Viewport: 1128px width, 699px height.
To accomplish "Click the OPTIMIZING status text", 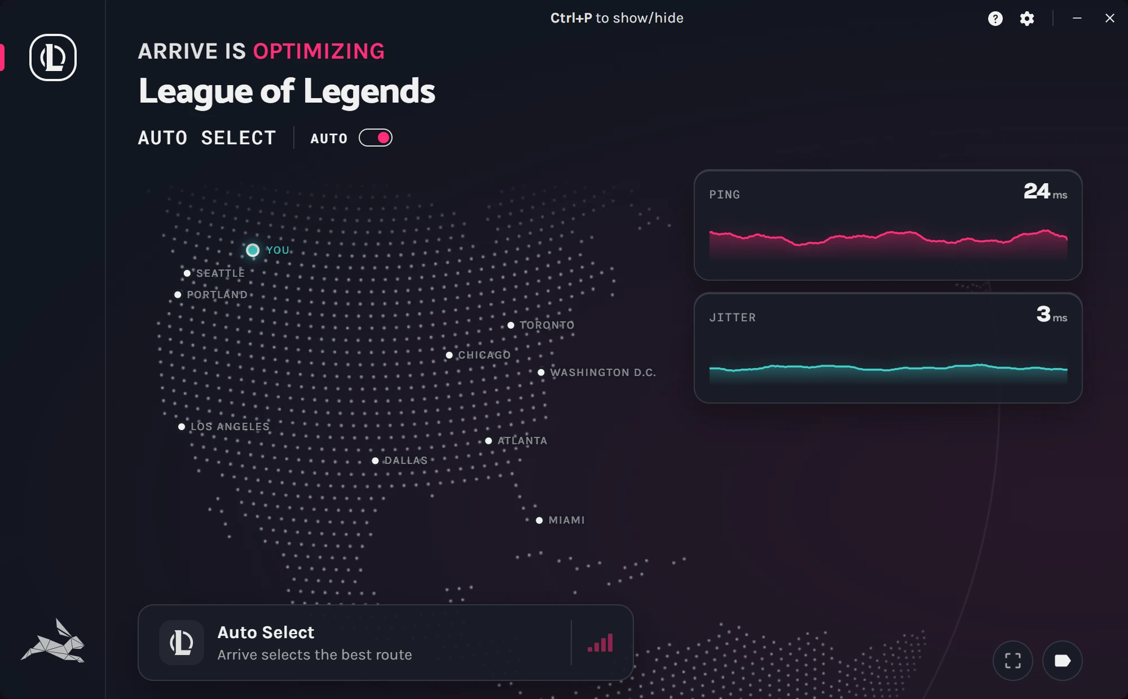I will [319, 51].
